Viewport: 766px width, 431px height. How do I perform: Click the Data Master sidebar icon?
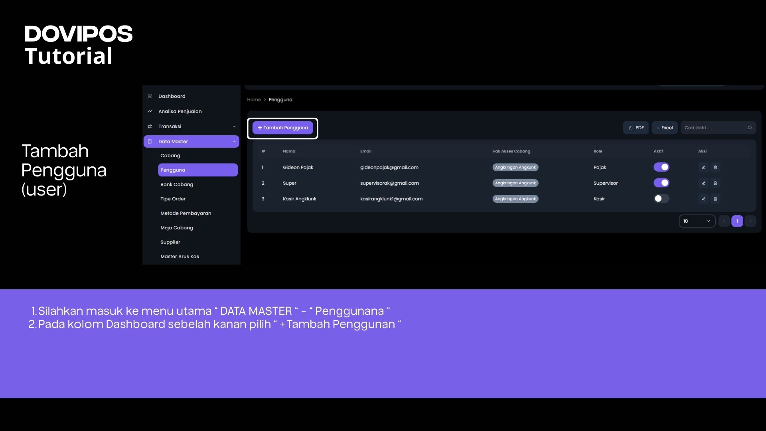(150, 141)
